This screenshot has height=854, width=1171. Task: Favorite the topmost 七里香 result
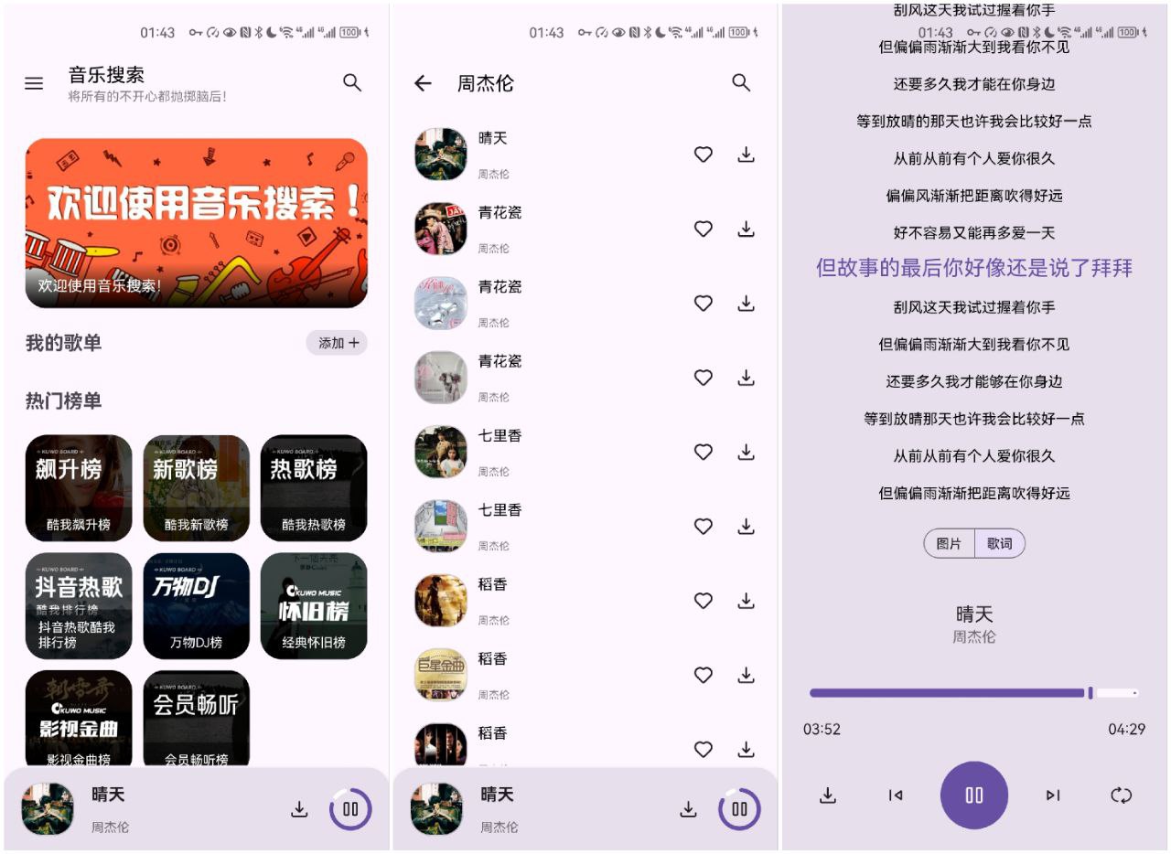pyautogui.click(x=704, y=452)
